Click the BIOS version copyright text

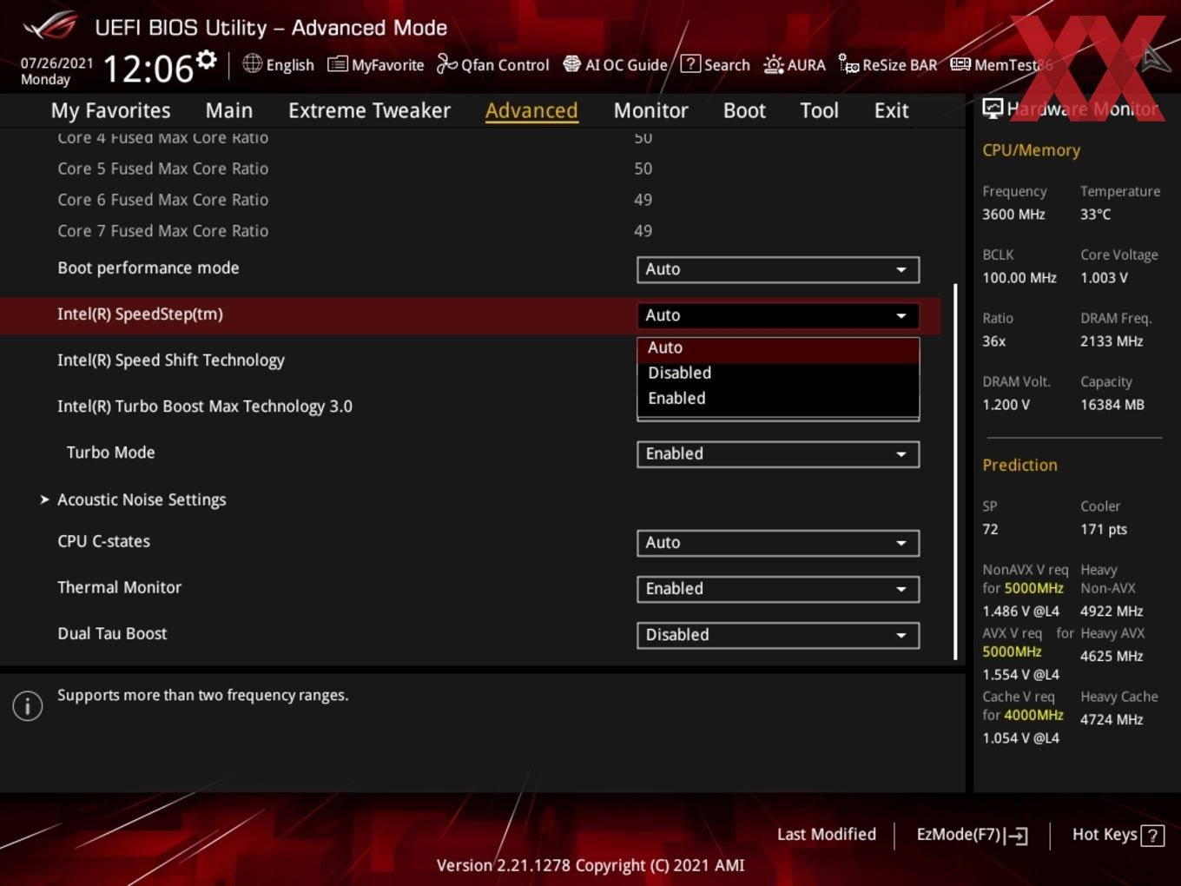[590, 865]
